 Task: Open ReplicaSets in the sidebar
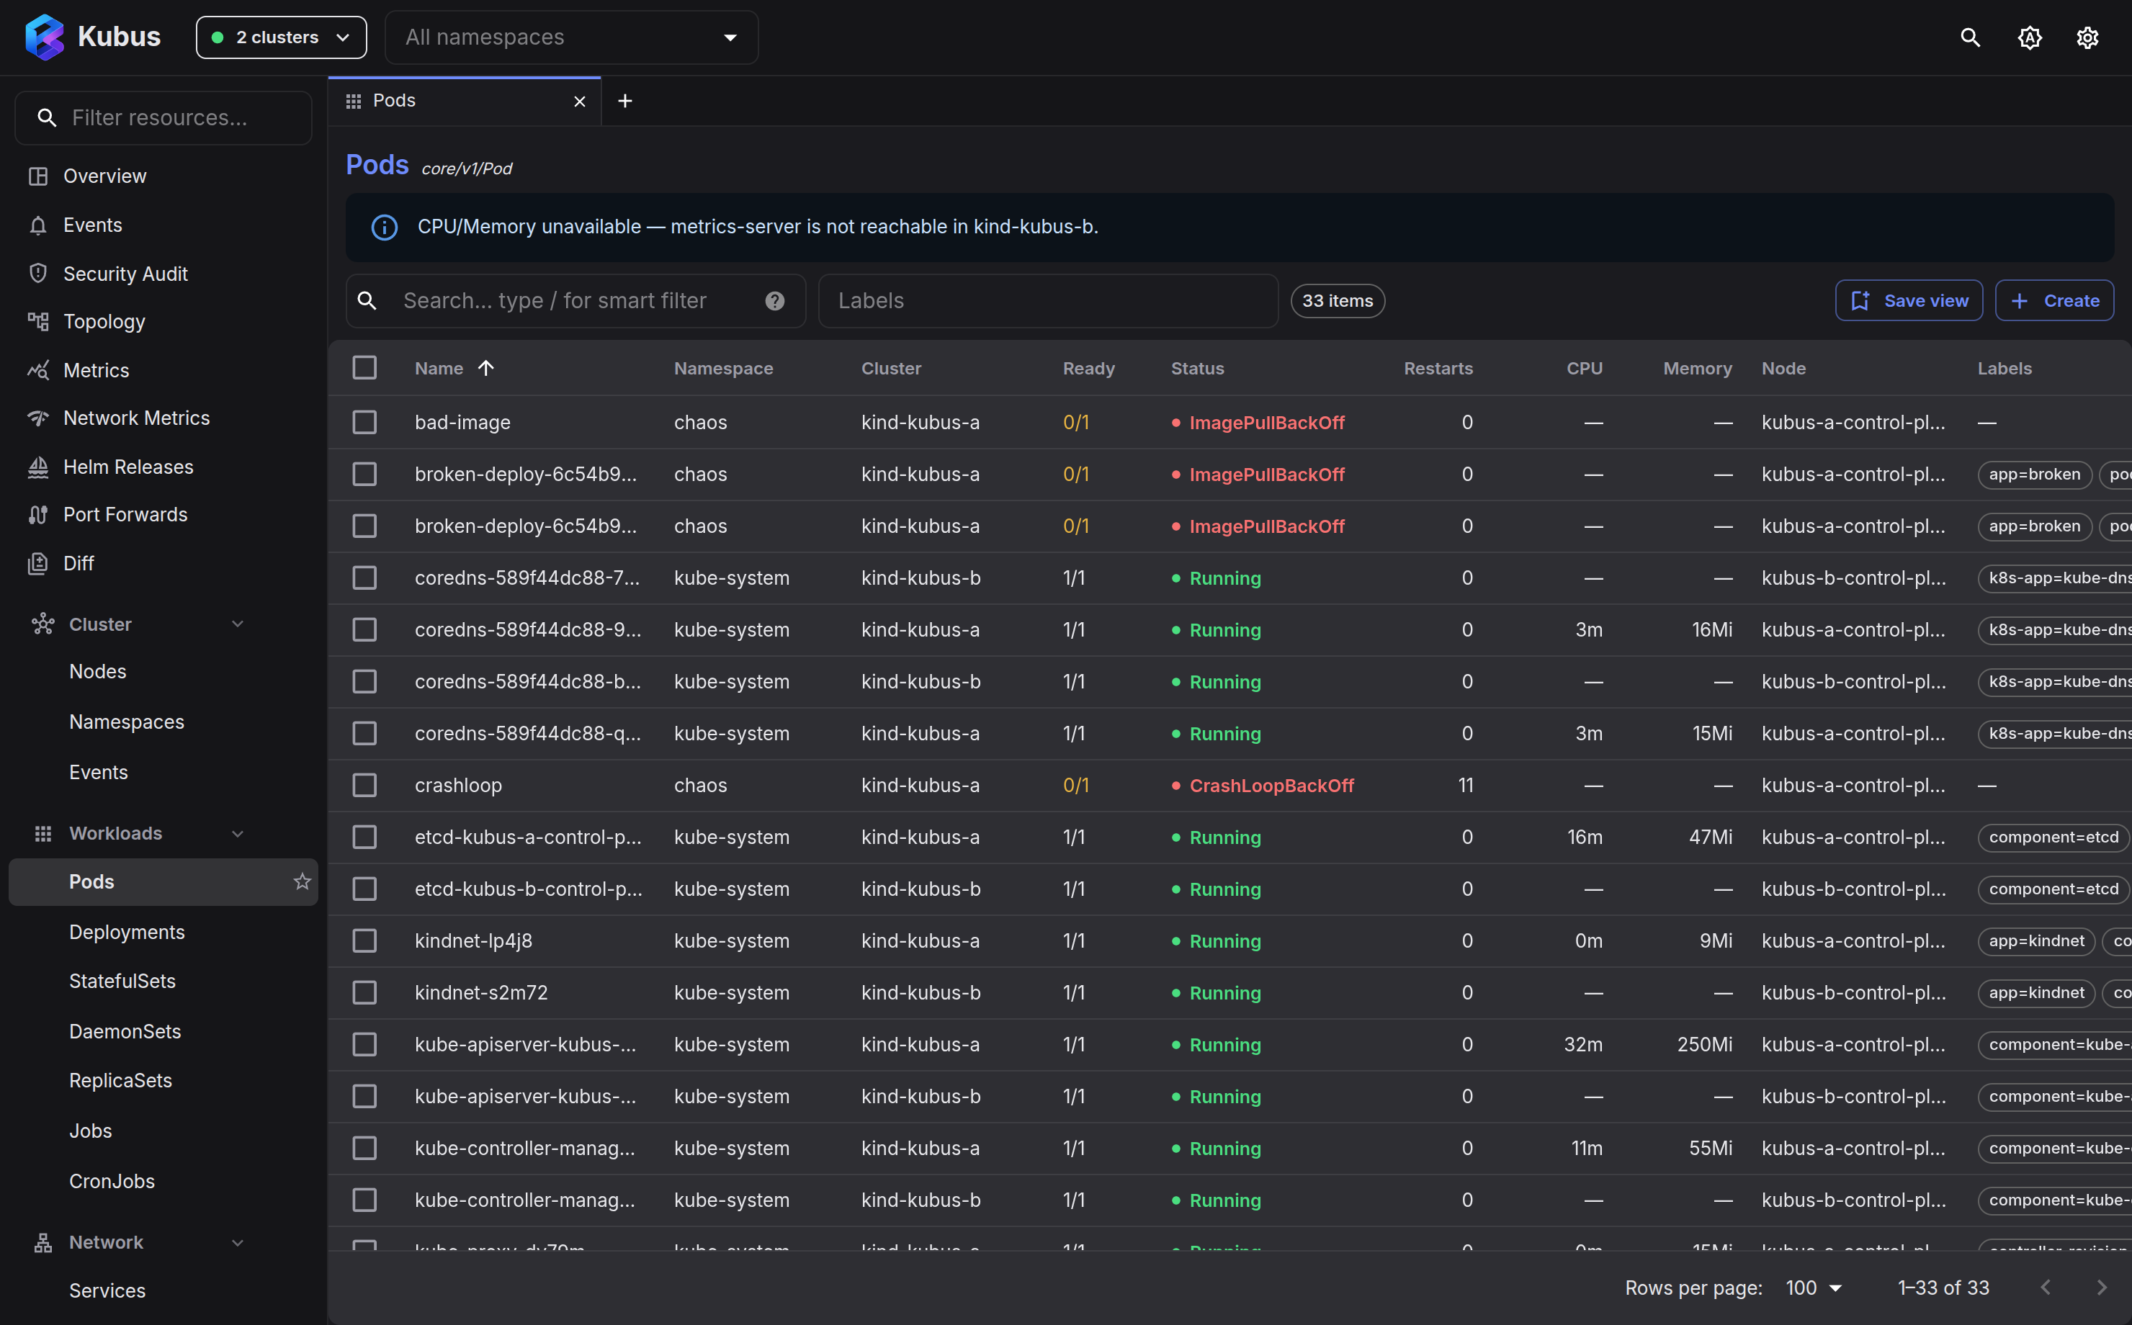tap(121, 1080)
